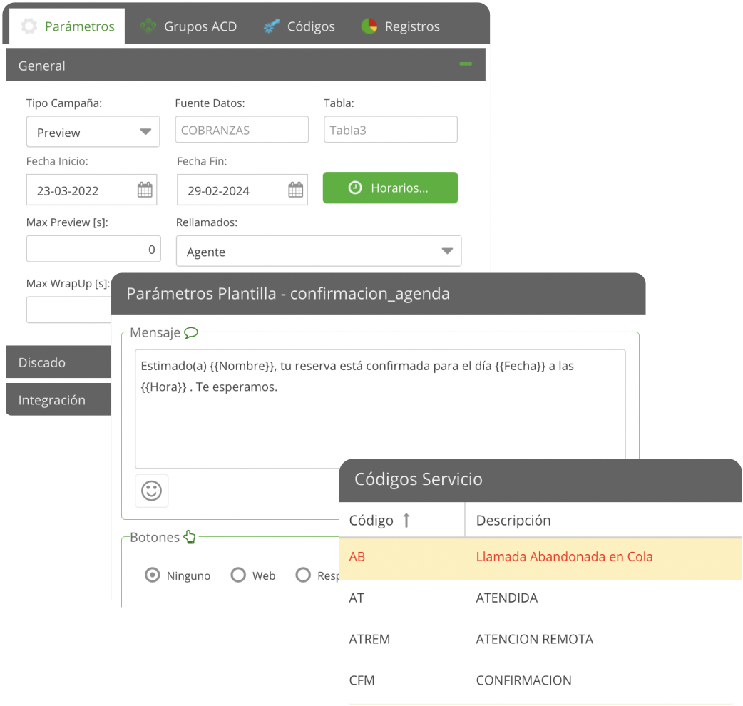Select the AB Llamada Abandonada row

click(x=540, y=557)
